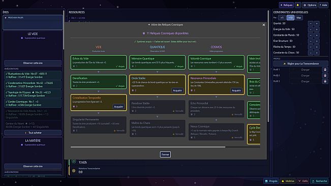The image size is (331, 186).
Task: Increase the Gravité constant
Action: (x=317, y=23)
